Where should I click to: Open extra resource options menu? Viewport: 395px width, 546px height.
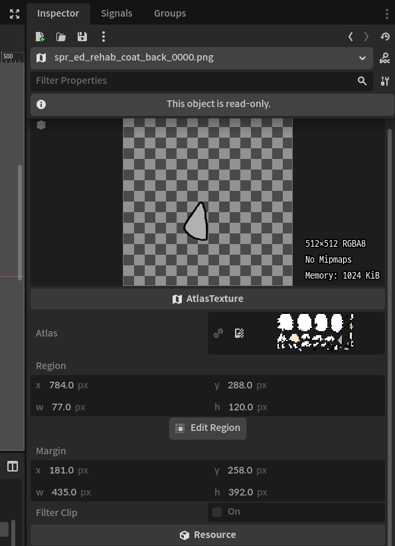point(104,37)
